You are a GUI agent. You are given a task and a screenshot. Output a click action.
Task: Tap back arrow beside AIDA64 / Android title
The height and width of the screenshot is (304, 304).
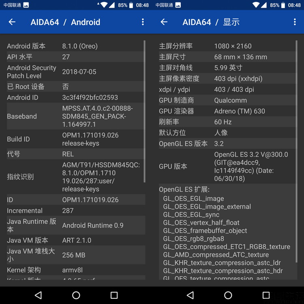pyautogui.click(x=12, y=22)
